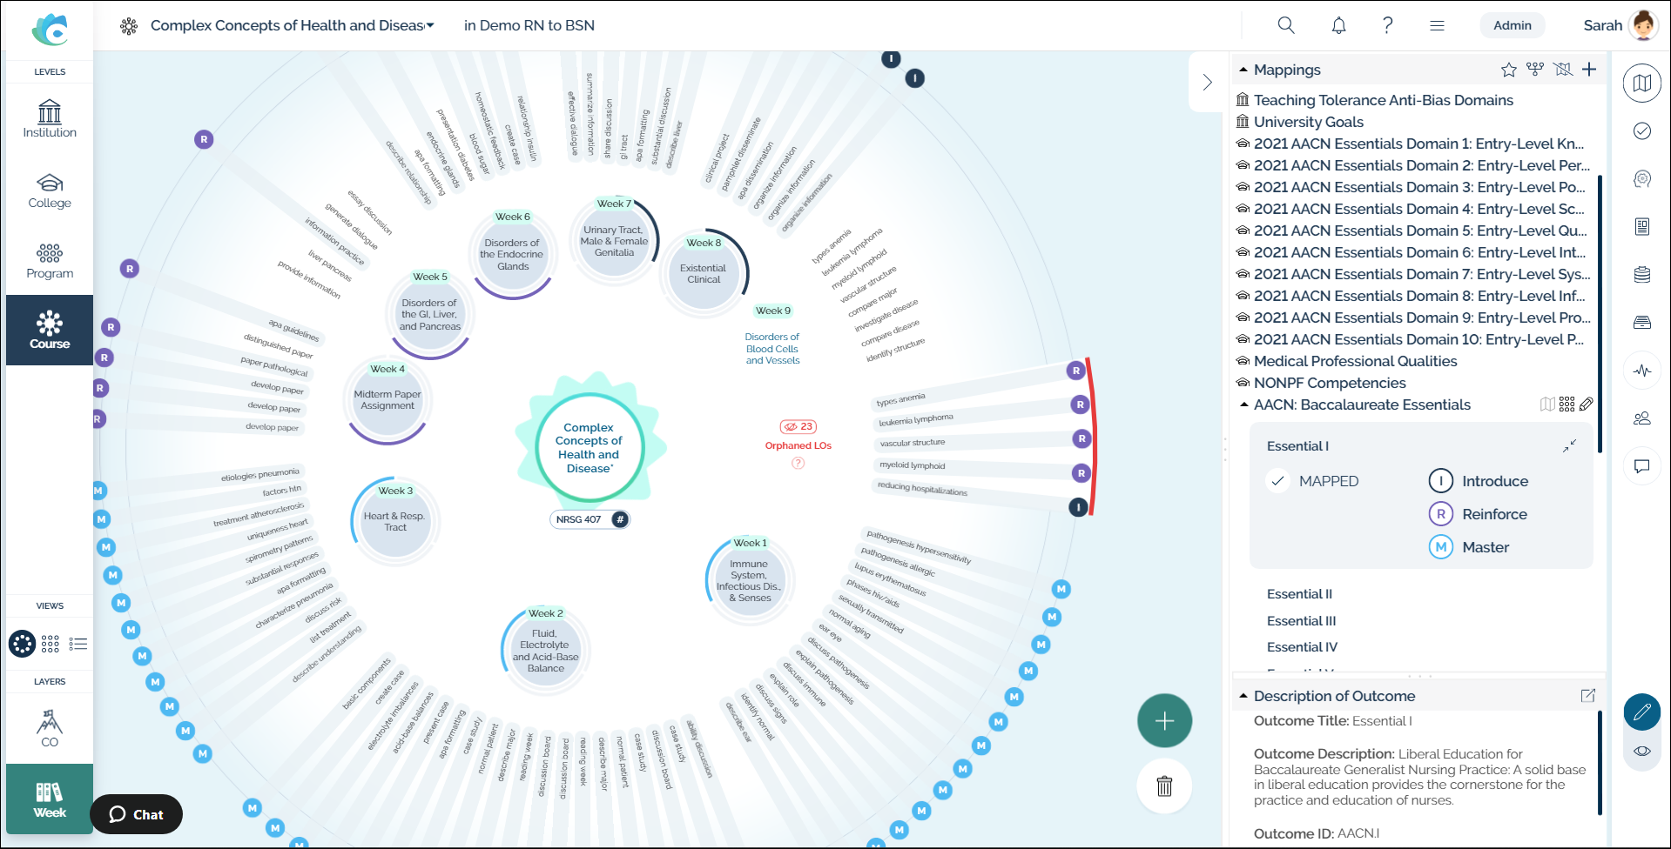Toggle the MAPPED checkmark

point(1277,481)
